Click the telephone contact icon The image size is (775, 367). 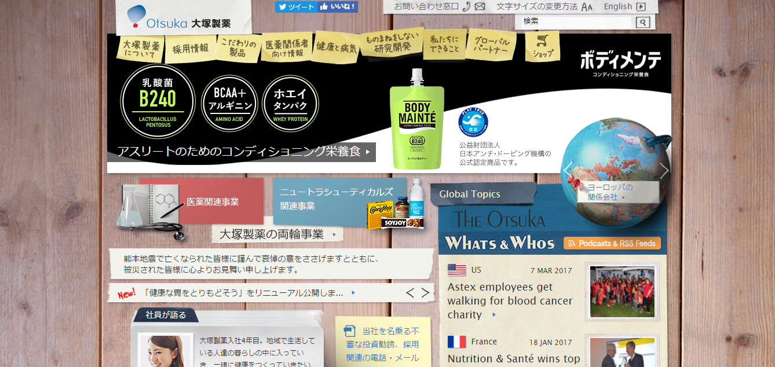click(x=467, y=6)
